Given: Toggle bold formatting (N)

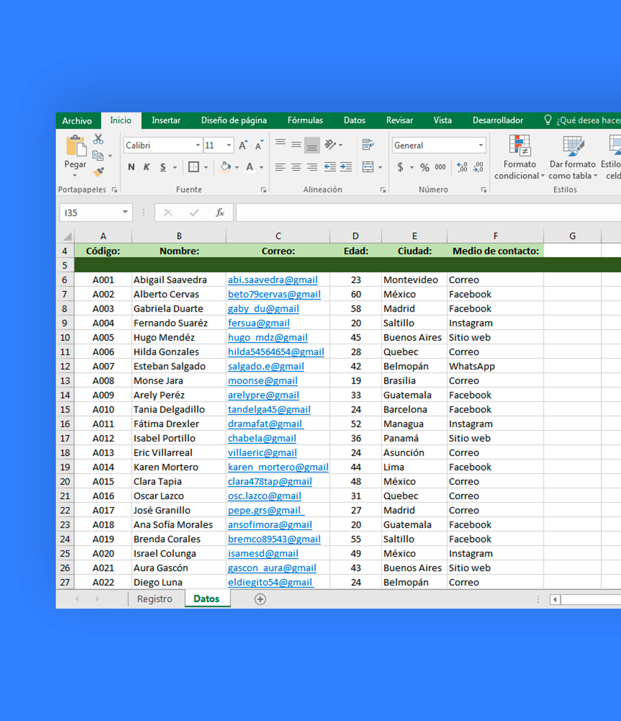Looking at the screenshot, I should tap(131, 167).
